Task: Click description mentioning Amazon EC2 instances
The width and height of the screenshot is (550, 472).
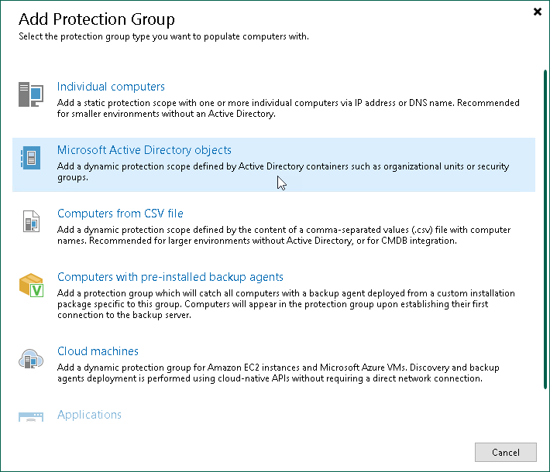Action: [x=278, y=373]
